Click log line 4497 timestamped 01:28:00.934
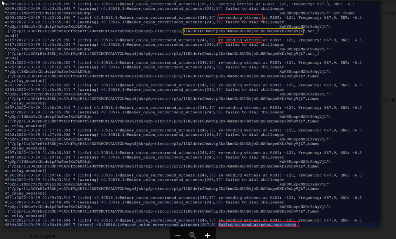The width and height of the screenshot is (396, 239). 183,153
